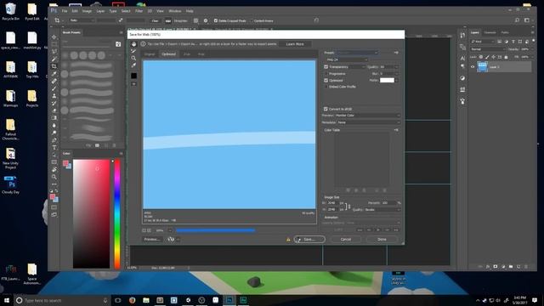Image resolution: width=544 pixels, height=306 pixels.
Task: Select the Clone Stamp tool in Photoshop toolbar
Action: coord(54,96)
